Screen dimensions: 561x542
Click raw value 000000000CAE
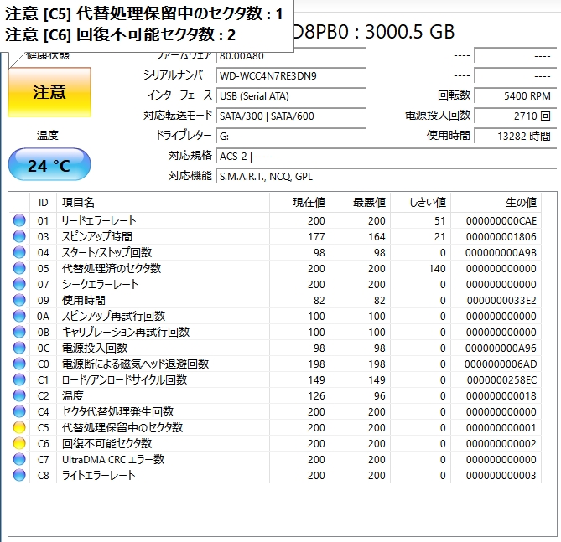pyautogui.click(x=501, y=220)
